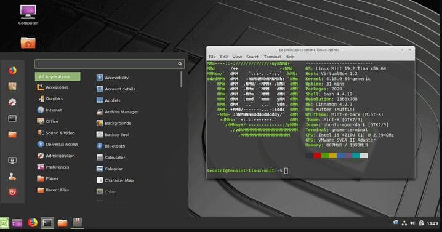This screenshot has width=442, height=232.
Task: Click the green color block in the terminal
Action: [325, 155]
